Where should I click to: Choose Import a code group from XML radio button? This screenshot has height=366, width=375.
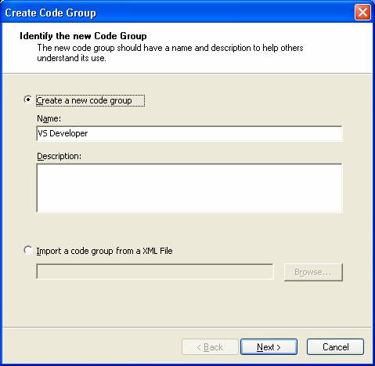(x=27, y=250)
